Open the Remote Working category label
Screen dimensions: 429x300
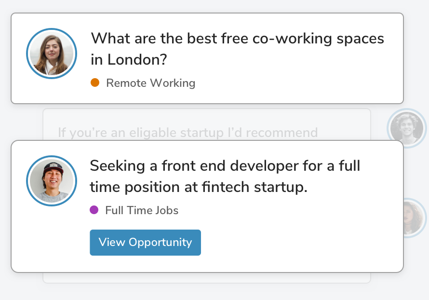(151, 83)
